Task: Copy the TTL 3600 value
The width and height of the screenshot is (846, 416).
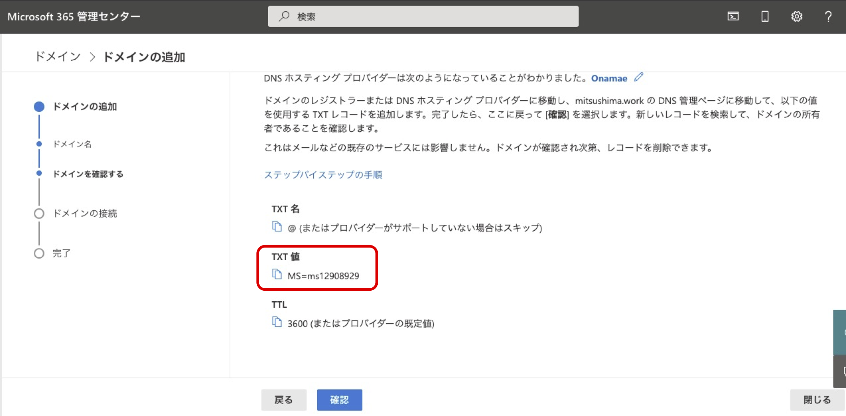Action: [x=277, y=322]
